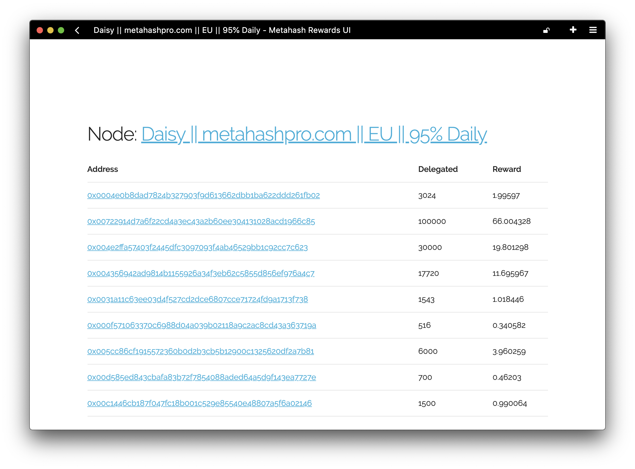Open address link starting 0x0031a11c63ee
Image resolution: width=635 pixels, height=469 pixels.
(x=197, y=299)
